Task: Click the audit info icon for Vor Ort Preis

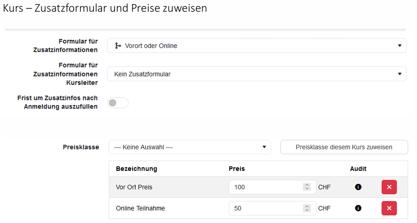Action: (x=358, y=187)
